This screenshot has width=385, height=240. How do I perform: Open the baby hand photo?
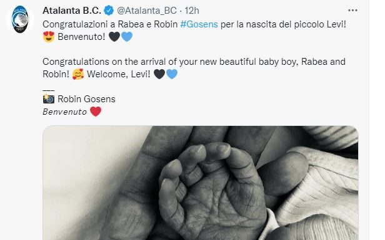[201, 183]
